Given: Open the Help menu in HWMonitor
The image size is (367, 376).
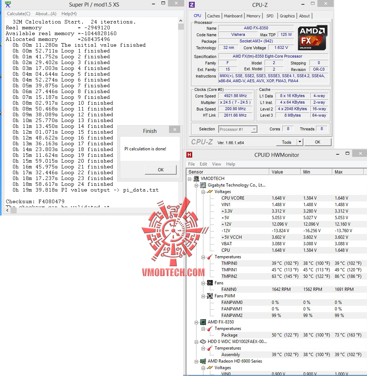Looking at the screenshot, I should [x=231, y=164].
